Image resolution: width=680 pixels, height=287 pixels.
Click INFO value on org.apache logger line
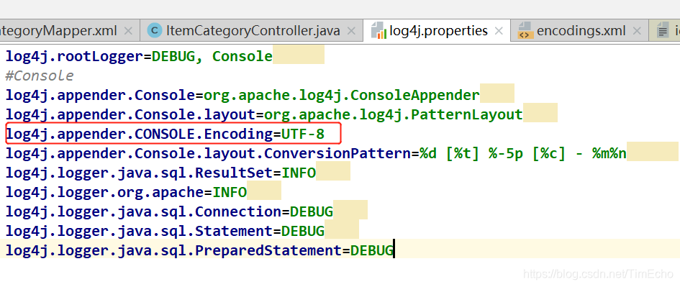point(230,192)
